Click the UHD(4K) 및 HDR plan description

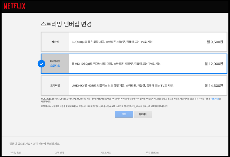[122, 86]
